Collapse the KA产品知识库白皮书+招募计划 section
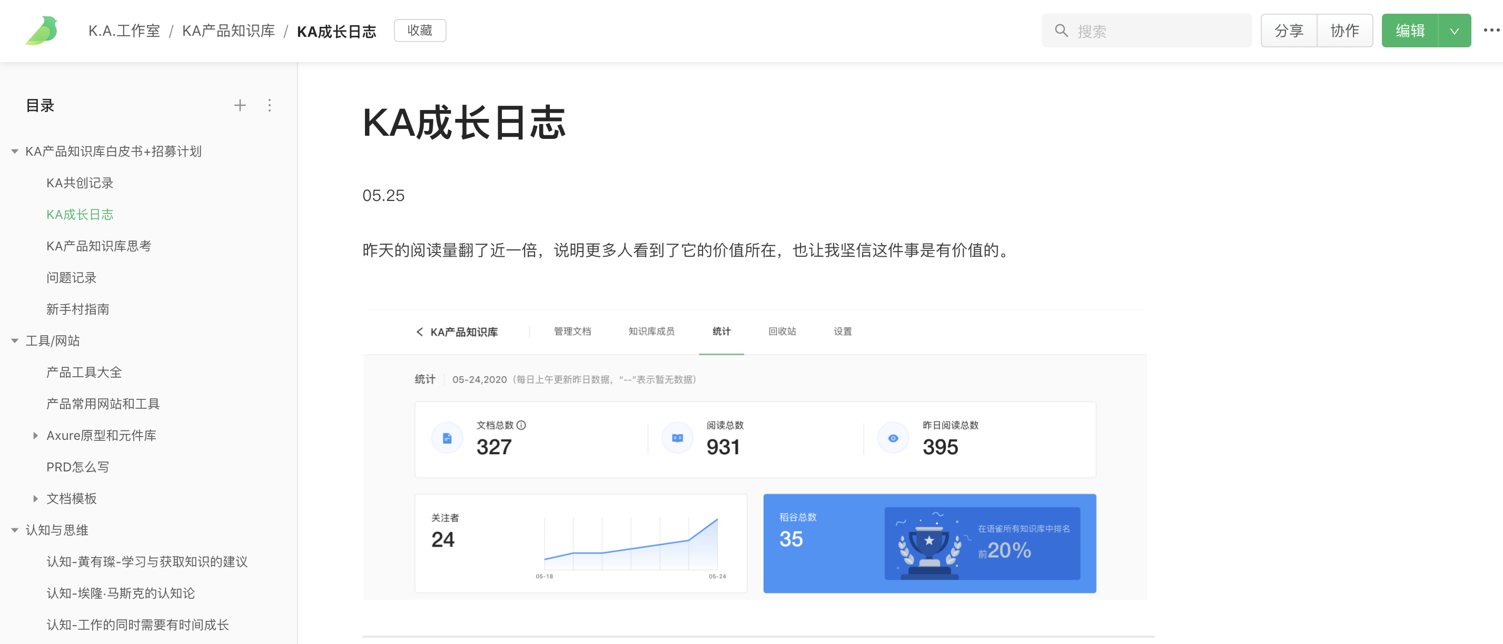1503x644 pixels. [x=15, y=152]
